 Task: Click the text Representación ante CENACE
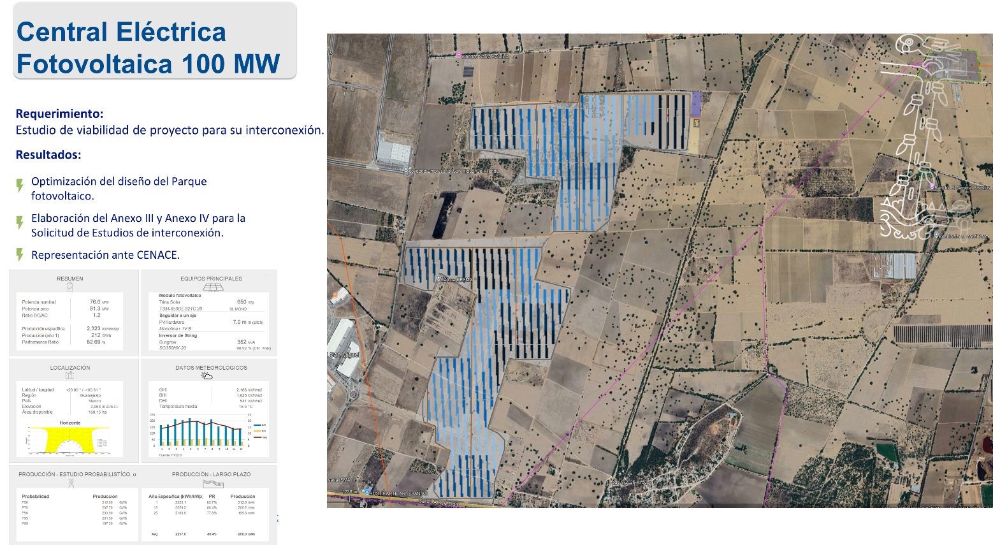coord(105,255)
